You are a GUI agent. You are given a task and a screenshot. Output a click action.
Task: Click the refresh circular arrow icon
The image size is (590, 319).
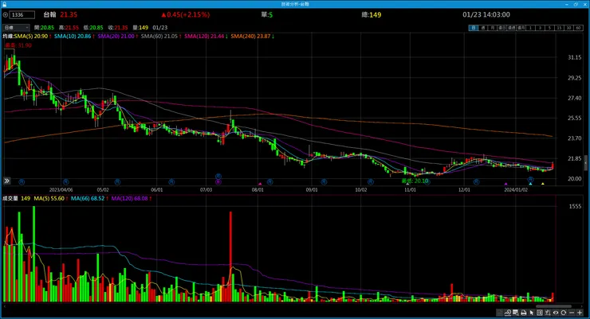pyautogui.click(x=564, y=313)
